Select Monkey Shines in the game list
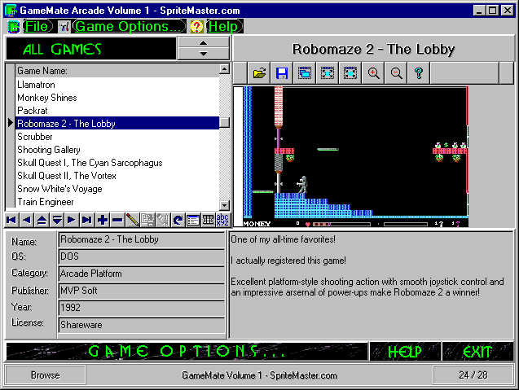Image resolution: width=519 pixels, height=390 pixels. (x=117, y=98)
